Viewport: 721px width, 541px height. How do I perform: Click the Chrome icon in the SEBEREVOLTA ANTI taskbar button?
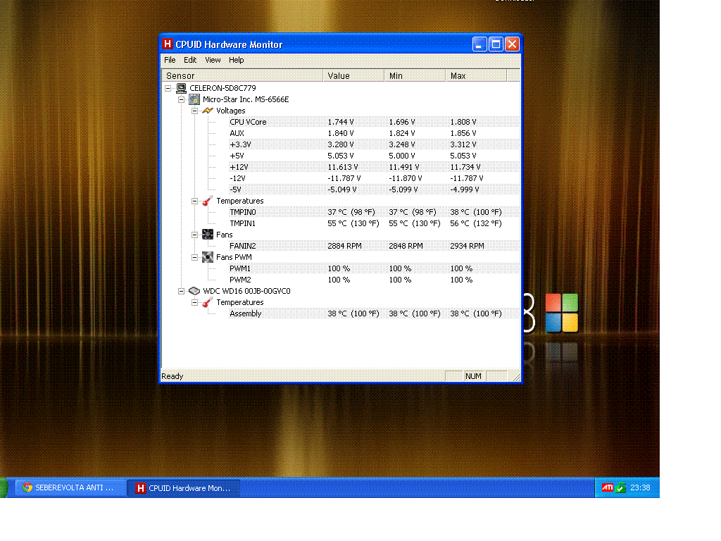27,487
